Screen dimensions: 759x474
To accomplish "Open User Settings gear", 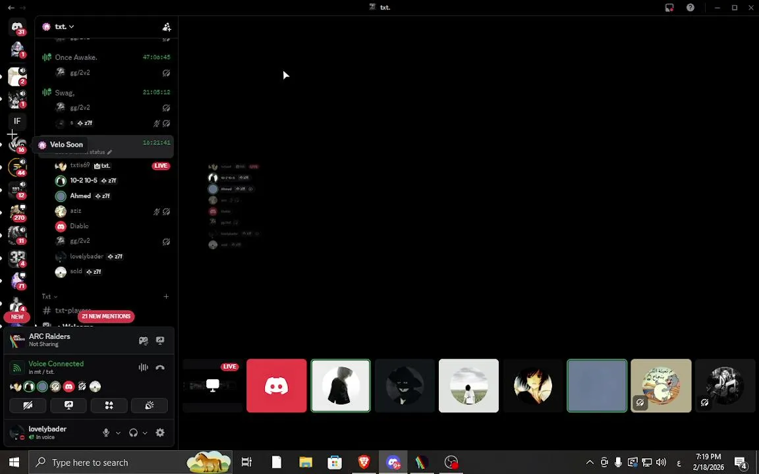I will [x=160, y=433].
